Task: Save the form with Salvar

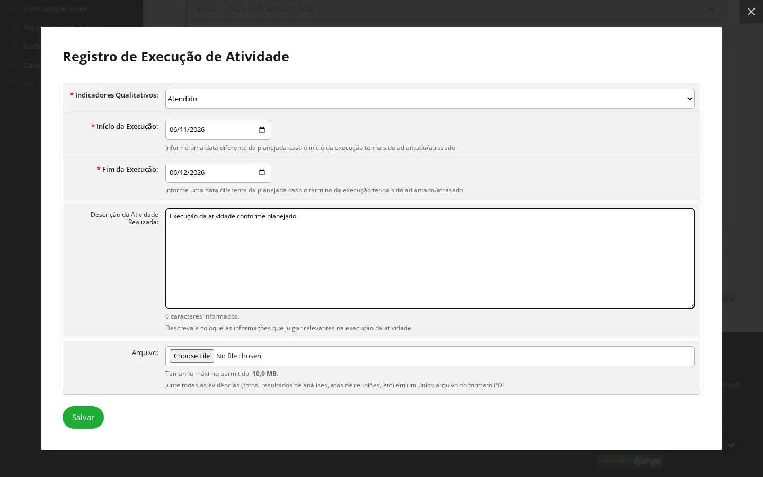Action: (x=83, y=418)
